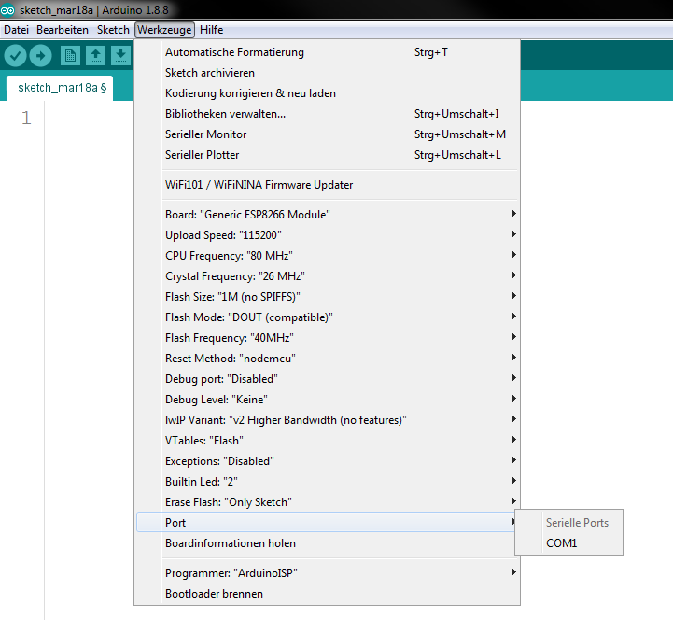The height and width of the screenshot is (620, 673).
Task: Click Bootloader brennen
Action: pyautogui.click(x=214, y=594)
